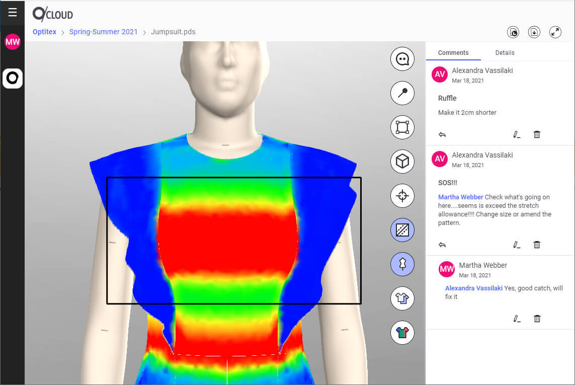Switch to the Details tab
This screenshot has width=575, height=385.
pos(505,53)
